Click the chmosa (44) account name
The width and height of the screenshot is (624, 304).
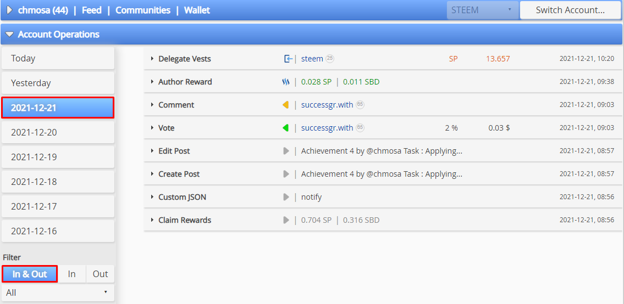click(x=43, y=10)
